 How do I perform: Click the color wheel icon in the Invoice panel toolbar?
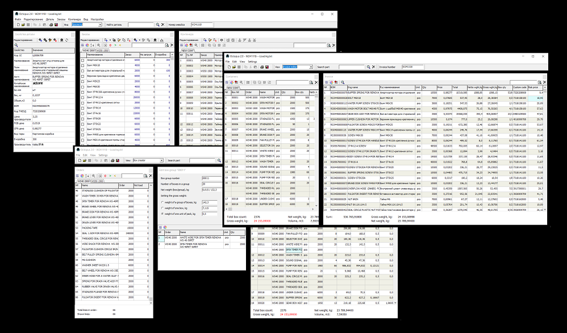tap(332, 82)
